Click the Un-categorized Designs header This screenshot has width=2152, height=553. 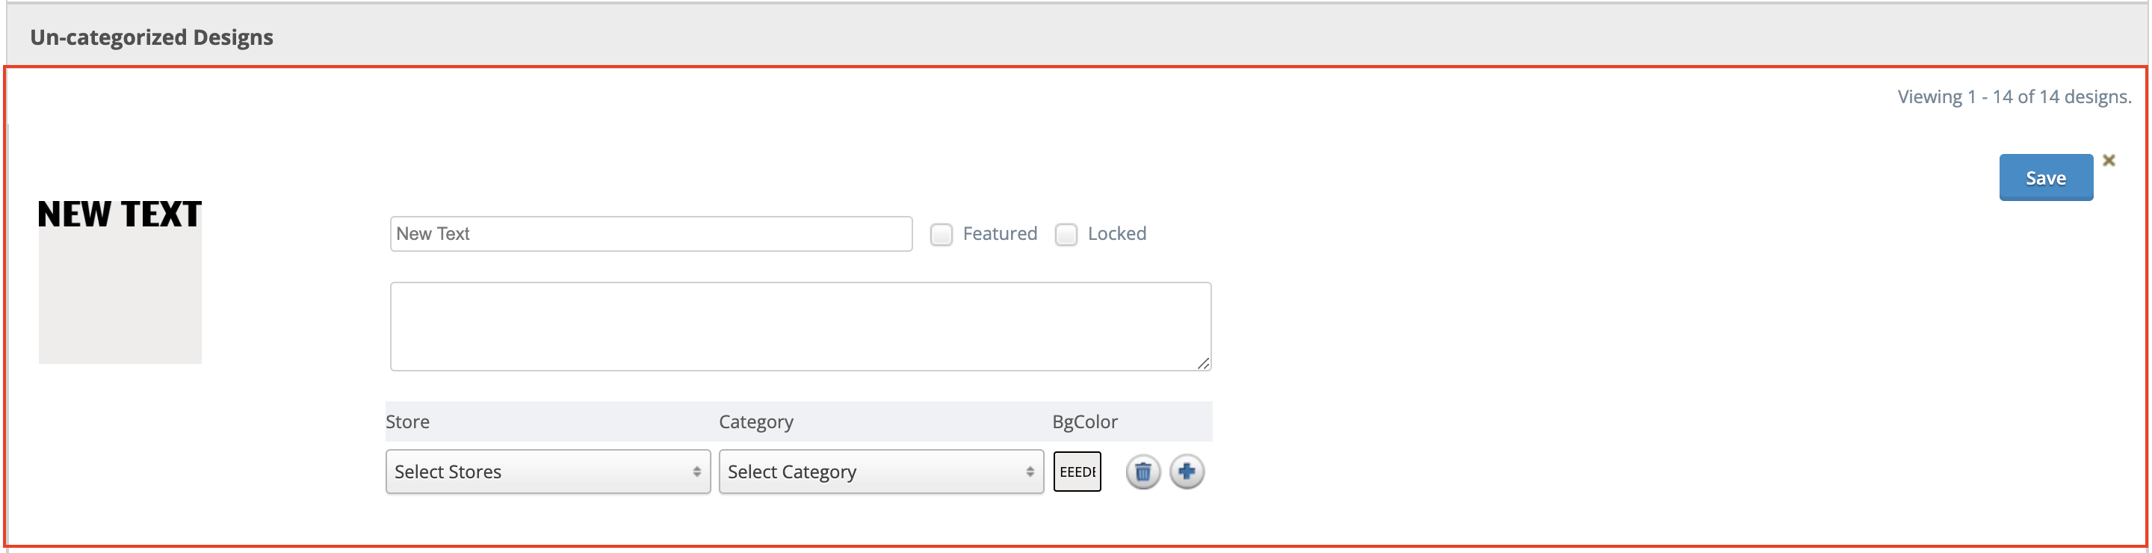coord(151,37)
